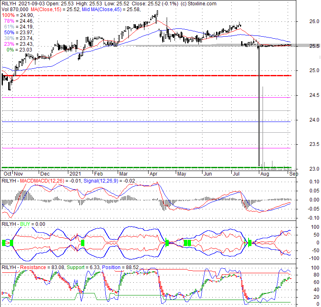321x307 pixels.
Task: Click the Open: 25.53 value in the header
Action: (x=60, y=4)
